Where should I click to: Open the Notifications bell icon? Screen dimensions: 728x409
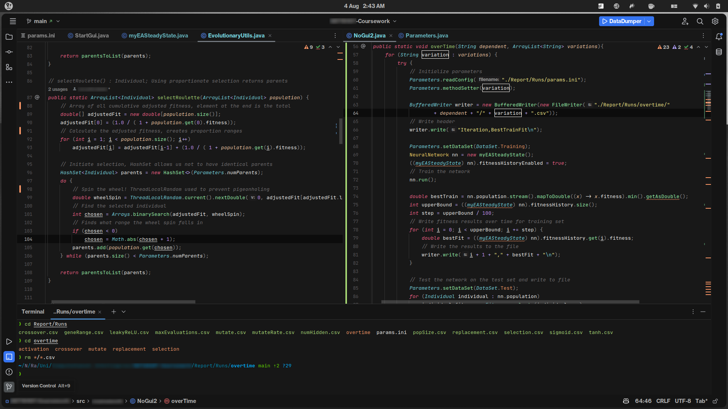(719, 36)
